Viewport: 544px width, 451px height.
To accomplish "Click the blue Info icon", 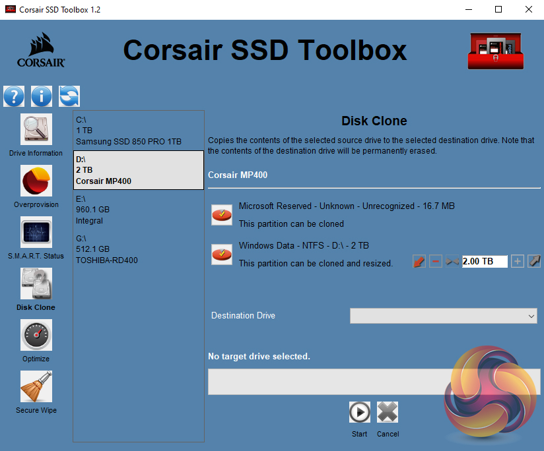I will 41,96.
